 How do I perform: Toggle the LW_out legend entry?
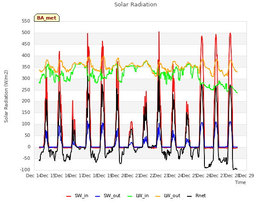pyautogui.click(x=168, y=195)
